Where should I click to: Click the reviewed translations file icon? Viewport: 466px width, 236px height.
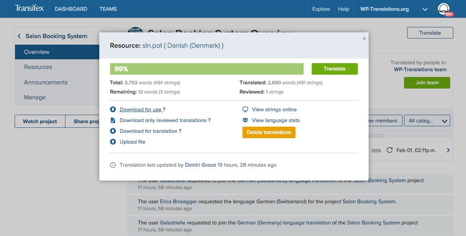point(113,121)
